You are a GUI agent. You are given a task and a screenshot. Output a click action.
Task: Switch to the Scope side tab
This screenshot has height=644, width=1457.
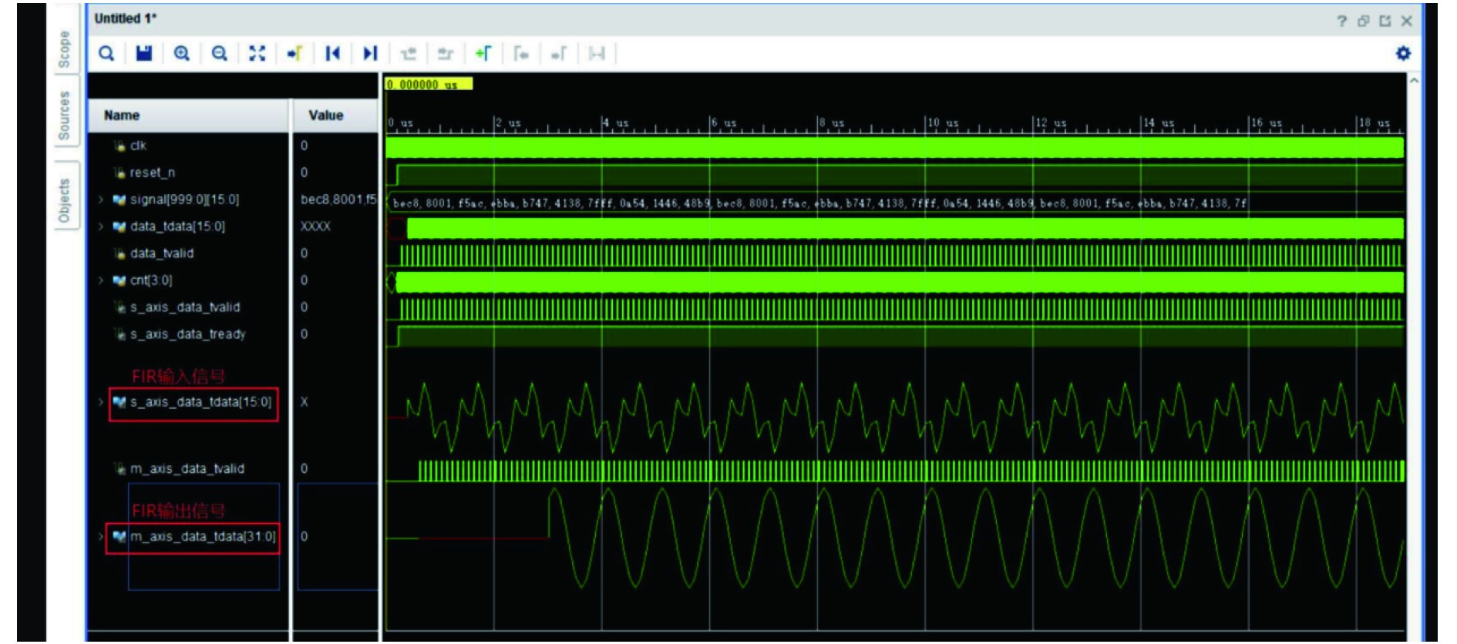(65, 49)
